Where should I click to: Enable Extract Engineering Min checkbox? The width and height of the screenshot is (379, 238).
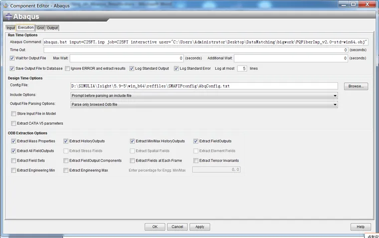point(13,171)
